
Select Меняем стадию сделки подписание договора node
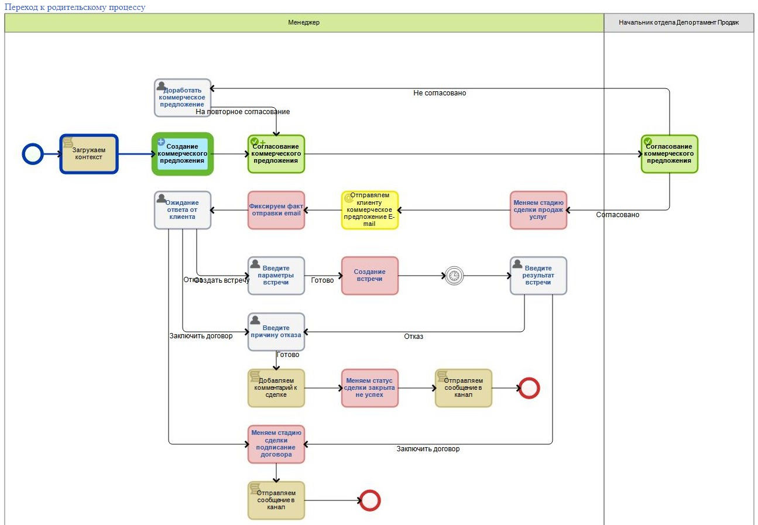[276, 444]
